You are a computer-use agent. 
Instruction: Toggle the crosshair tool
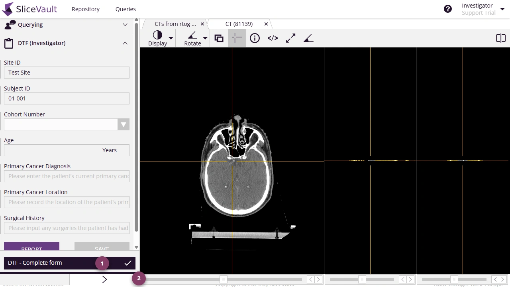point(237,38)
